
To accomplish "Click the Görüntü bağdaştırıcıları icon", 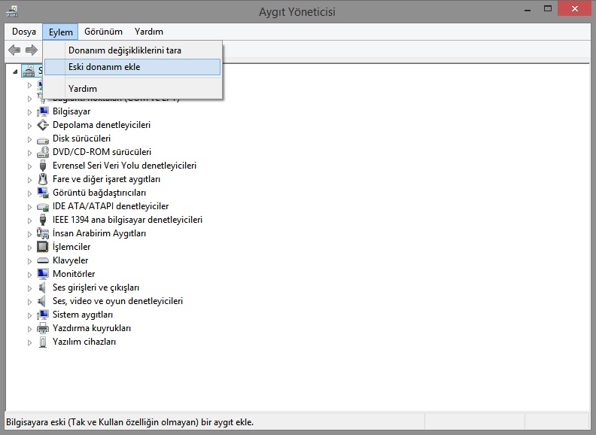I will (x=43, y=193).
